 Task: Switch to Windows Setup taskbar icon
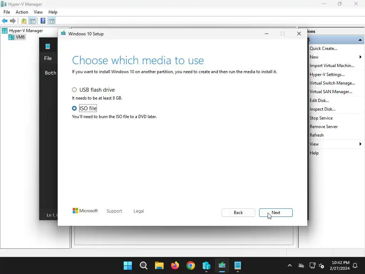(x=222, y=265)
